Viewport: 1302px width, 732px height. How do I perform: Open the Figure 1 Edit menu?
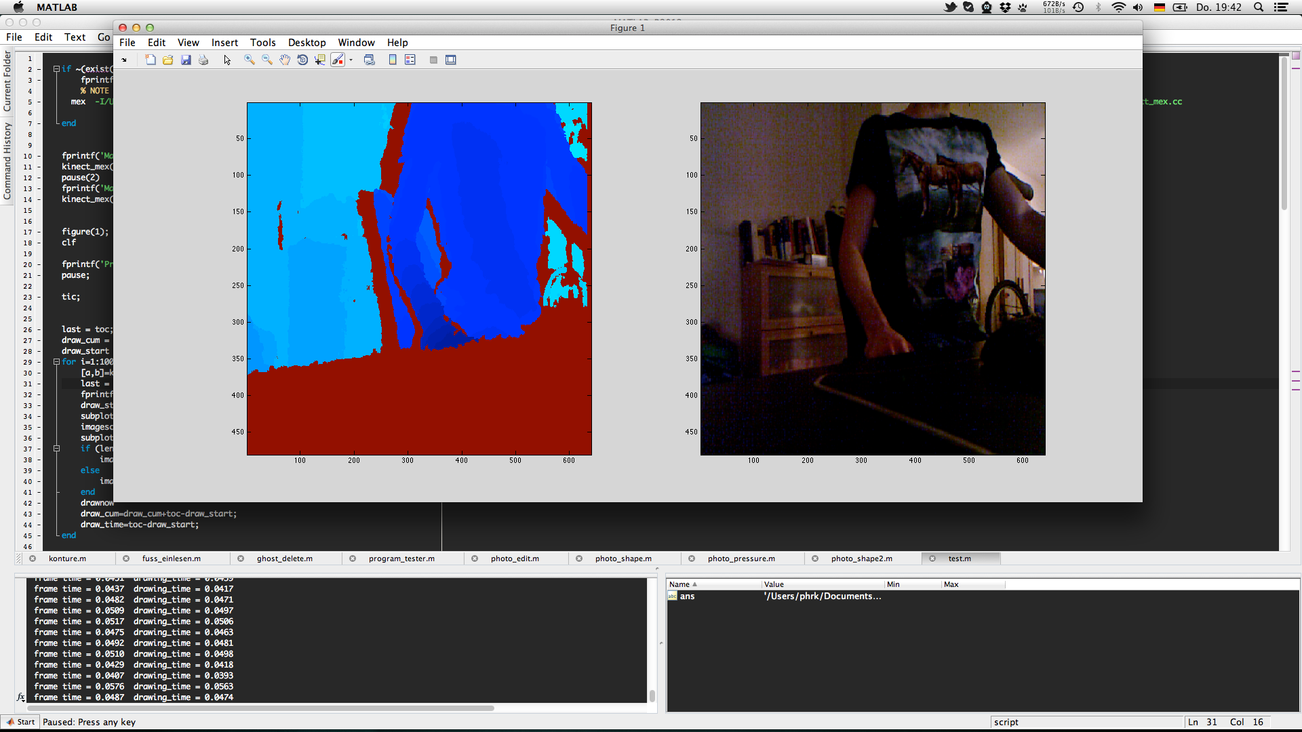tap(157, 42)
